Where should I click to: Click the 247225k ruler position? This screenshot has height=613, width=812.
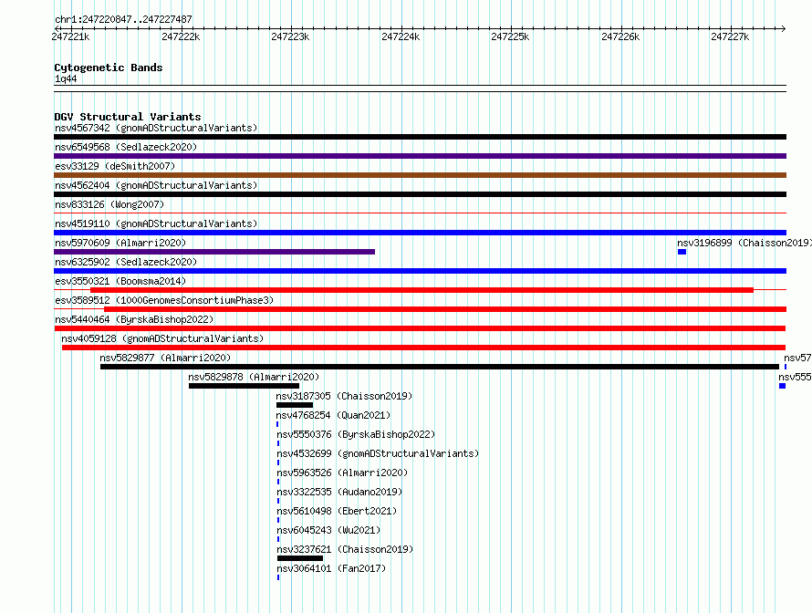click(511, 36)
